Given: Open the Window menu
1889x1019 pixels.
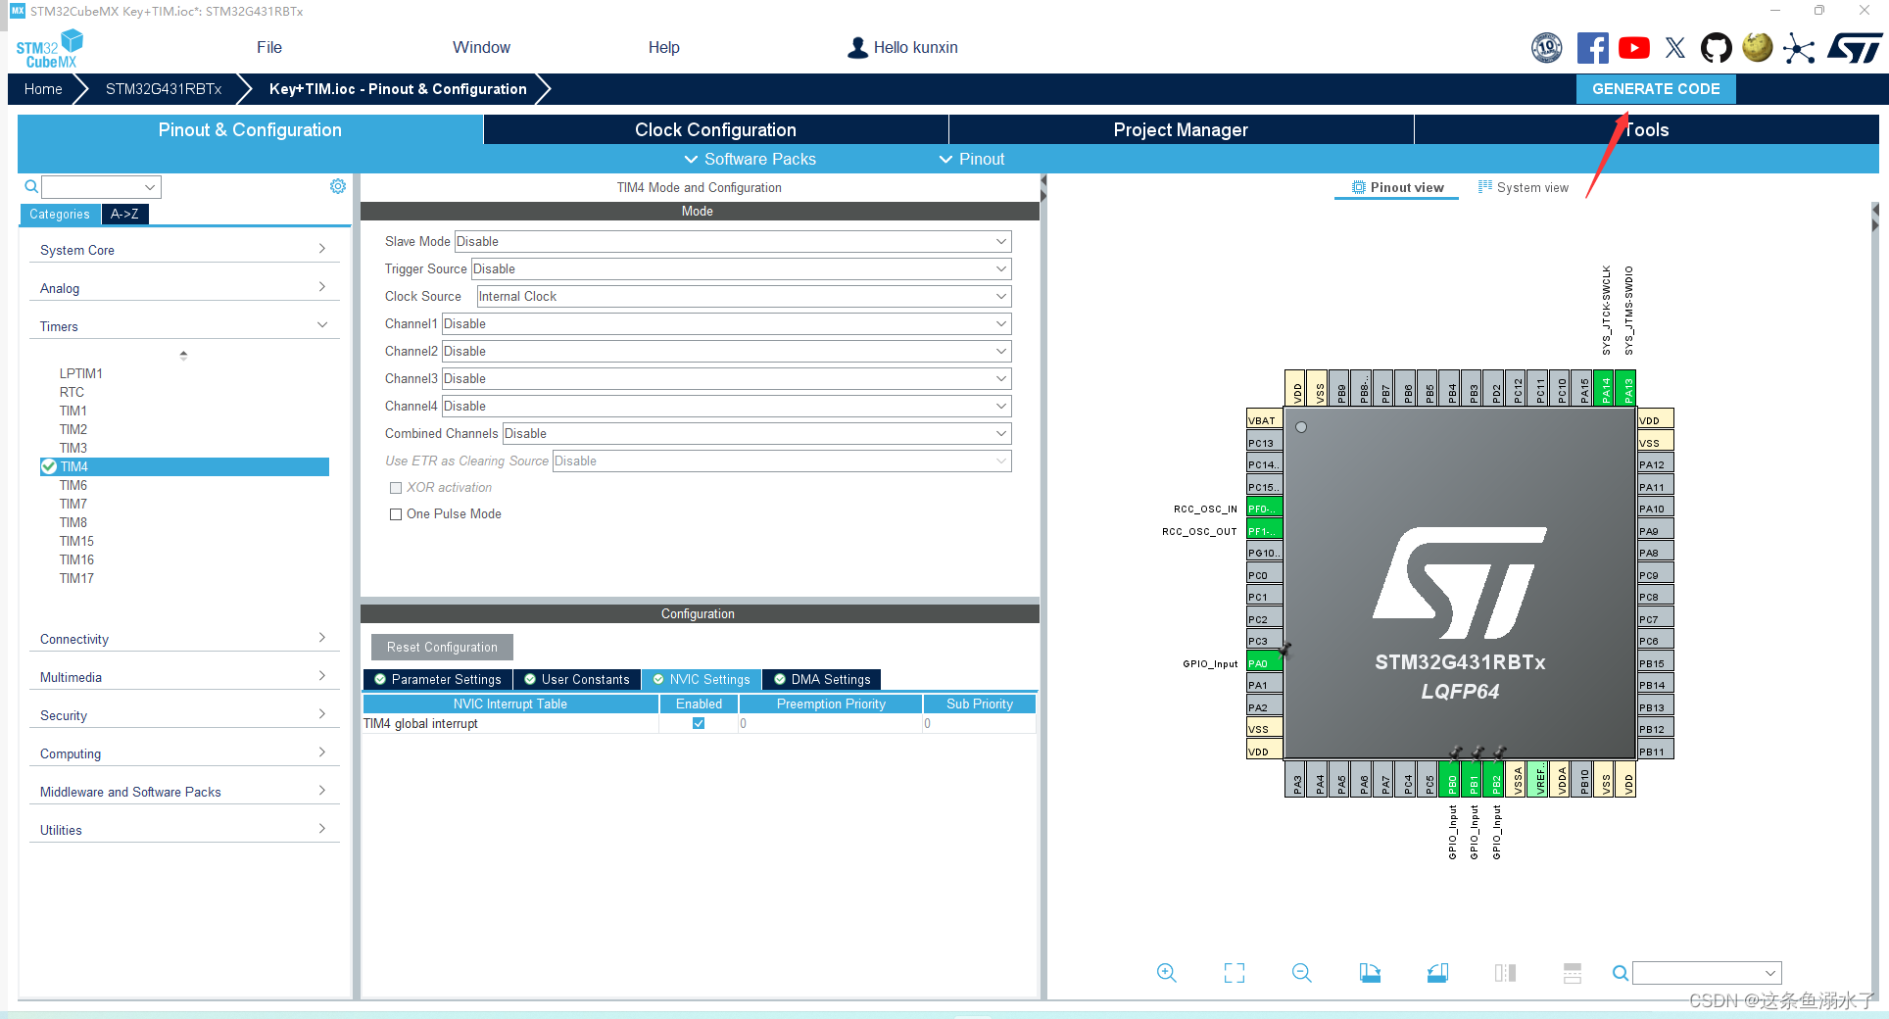Looking at the screenshot, I should 481,47.
